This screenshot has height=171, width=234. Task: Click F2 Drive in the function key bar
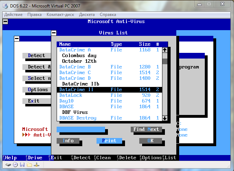coord(34,158)
